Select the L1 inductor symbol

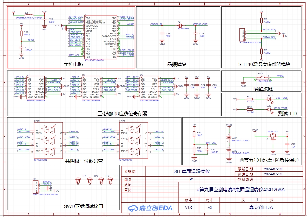(x=29, y=14)
